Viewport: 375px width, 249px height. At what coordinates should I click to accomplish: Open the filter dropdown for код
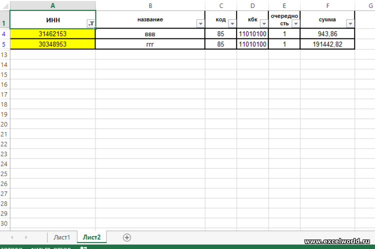pyautogui.click(x=232, y=23)
